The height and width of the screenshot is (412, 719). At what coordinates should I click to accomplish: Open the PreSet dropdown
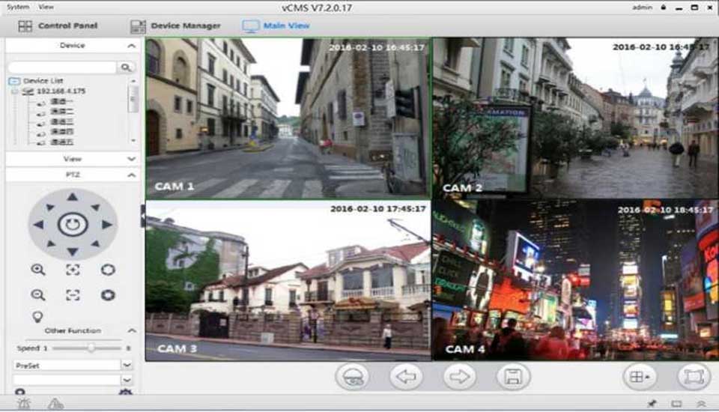(x=127, y=365)
